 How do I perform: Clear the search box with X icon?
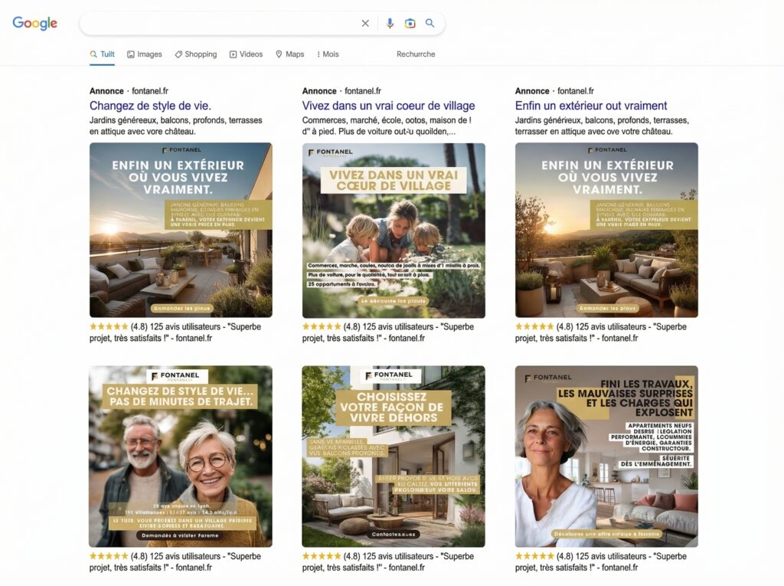click(365, 23)
